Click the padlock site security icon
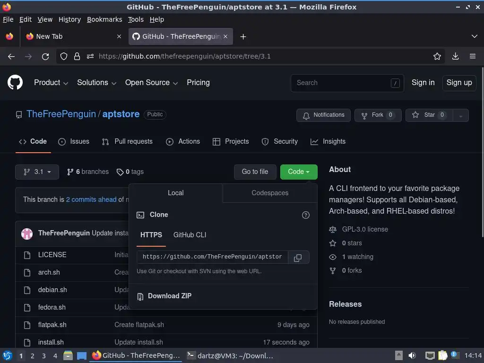This screenshot has width=484, height=363. tap(77, 57)
